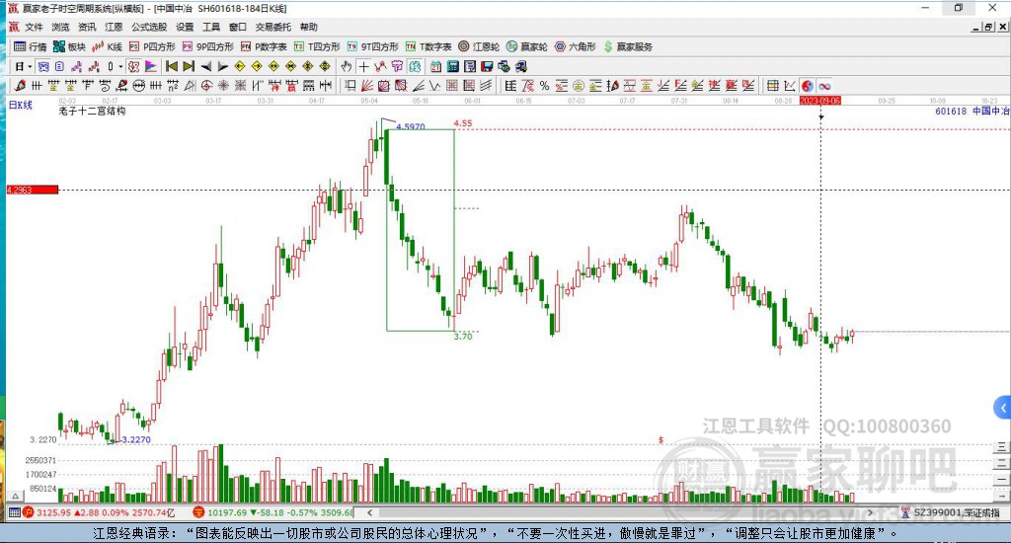Activate the crosshair cursor tool
Image resolution: width=1011 pixels, height=543 pixels.
363,66
